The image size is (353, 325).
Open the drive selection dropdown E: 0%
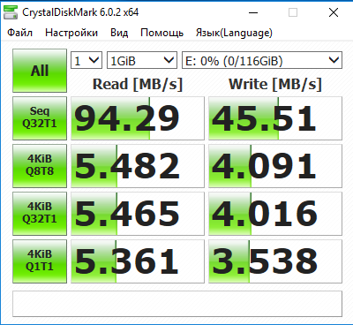click(262, 60)
